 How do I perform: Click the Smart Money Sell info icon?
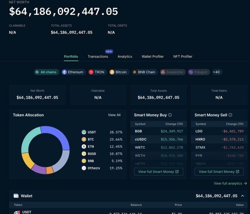coord(230,115)
